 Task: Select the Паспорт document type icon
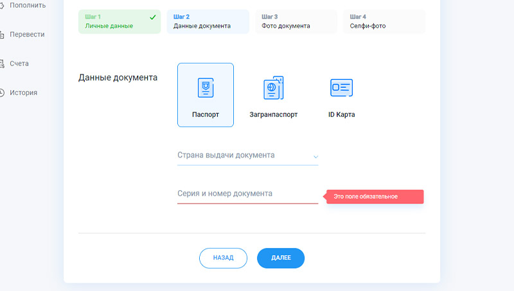click(205, 88)
